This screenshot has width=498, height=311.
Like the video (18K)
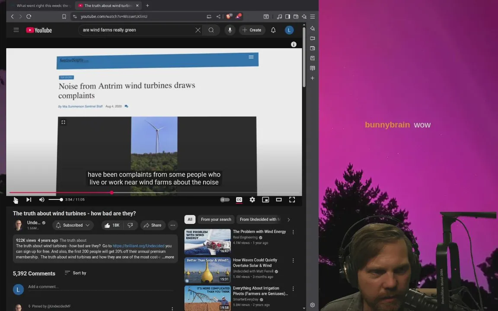click(x=112, y=225)
